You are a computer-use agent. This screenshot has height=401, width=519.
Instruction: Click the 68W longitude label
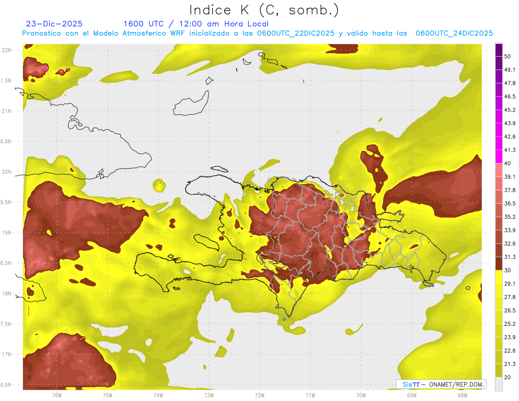point(462,395)
